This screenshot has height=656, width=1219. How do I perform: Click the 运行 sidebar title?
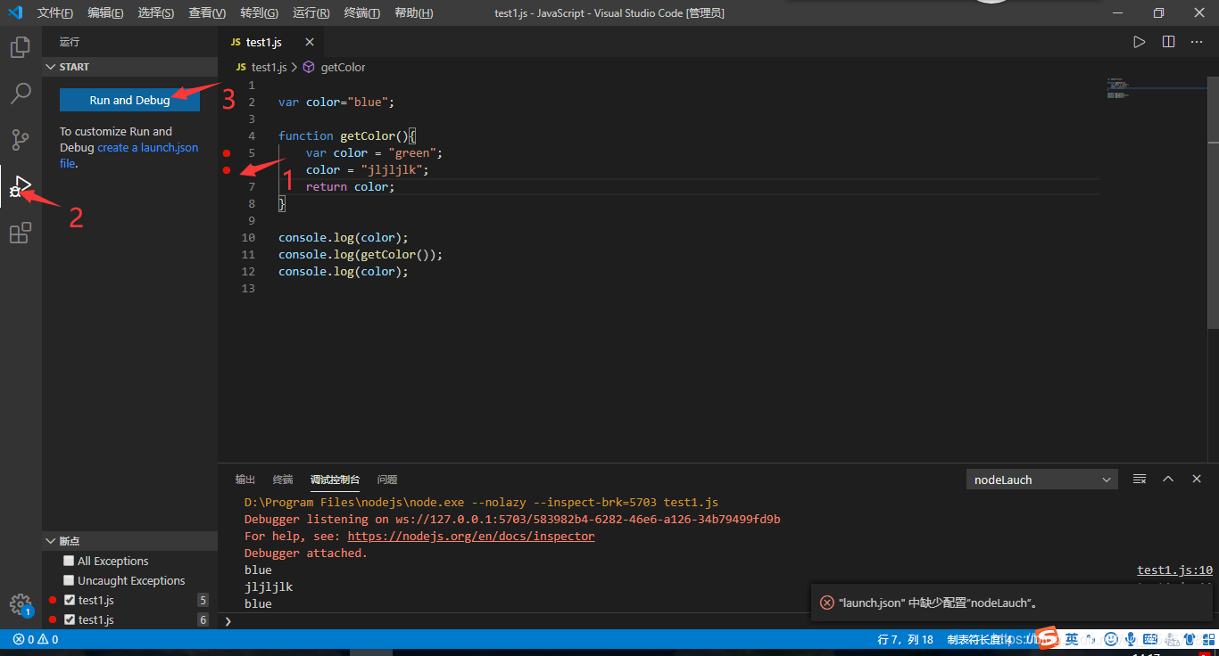70,42
